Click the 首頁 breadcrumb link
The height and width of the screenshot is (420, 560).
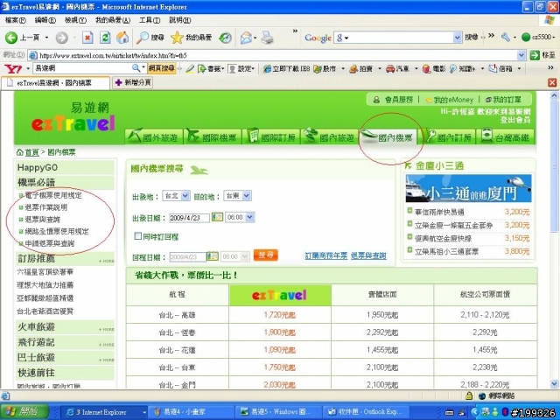tap(31, 152)
